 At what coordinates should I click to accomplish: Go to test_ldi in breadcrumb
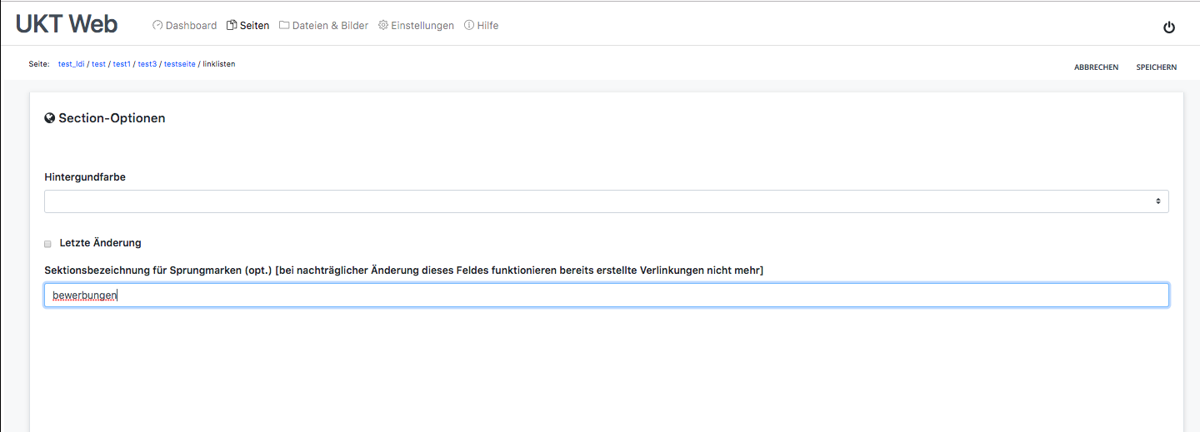[x=72, y=64]
